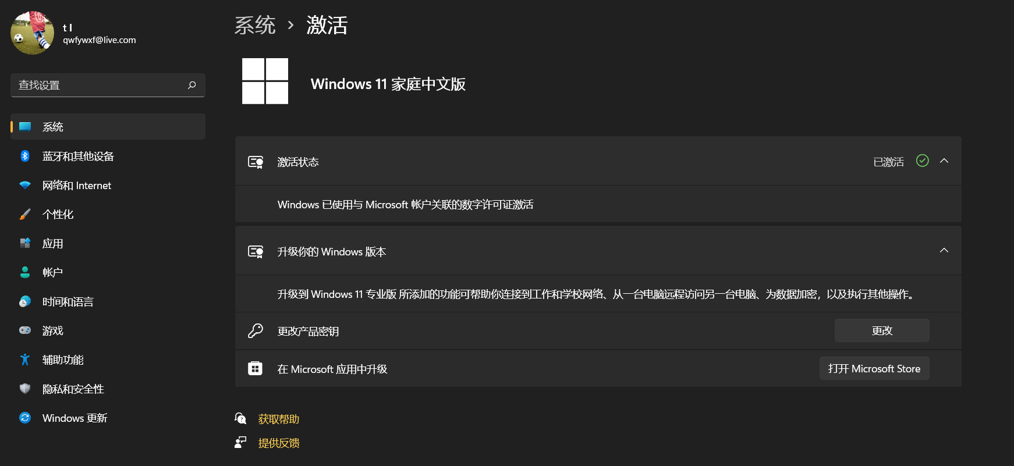Screen dimensions: 1014x466
Task: Click the 在 Microsoft 应用中升级 label
Action: pos(332,369)
